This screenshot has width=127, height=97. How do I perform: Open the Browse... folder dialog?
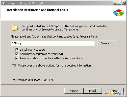107,43
